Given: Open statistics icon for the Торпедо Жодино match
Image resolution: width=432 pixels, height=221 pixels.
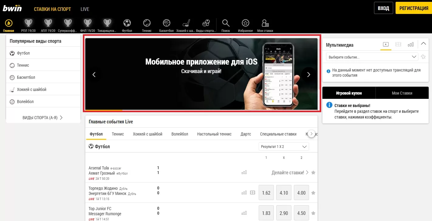Looking at the screenshot, I should (244, 193).
